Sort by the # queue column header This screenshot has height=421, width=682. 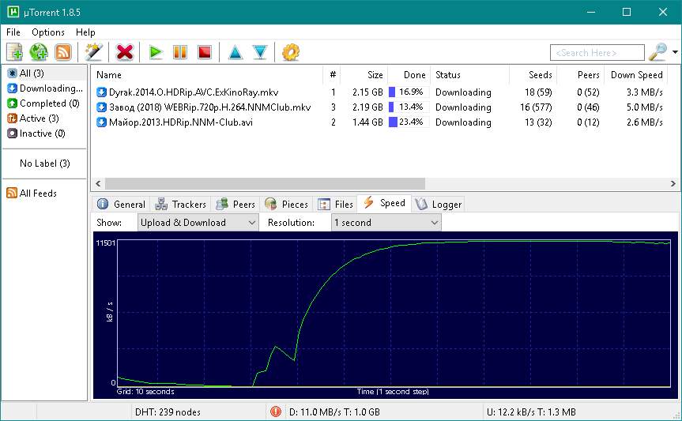coord(332,75)
